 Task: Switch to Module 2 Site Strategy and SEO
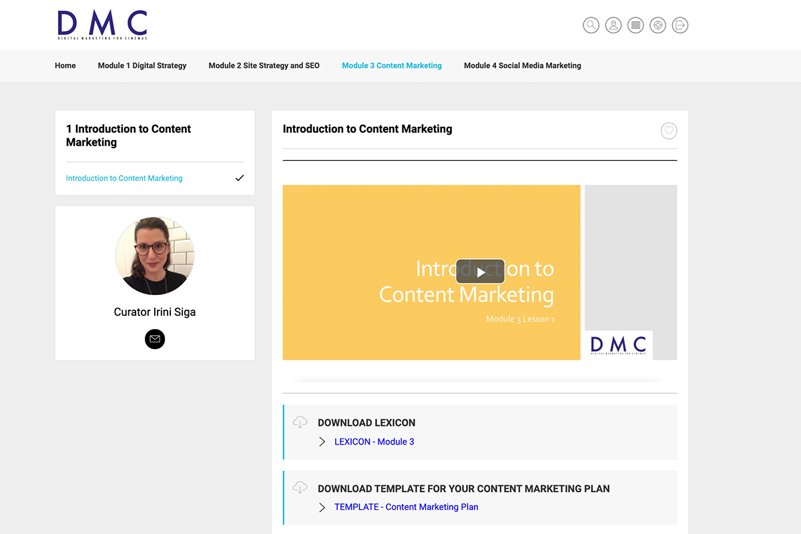click(x=264, y=65)
